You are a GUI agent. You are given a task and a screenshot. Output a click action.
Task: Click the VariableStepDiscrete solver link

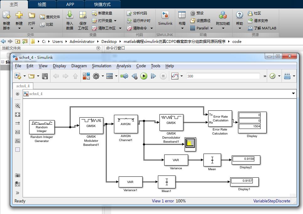pos(272,201)
